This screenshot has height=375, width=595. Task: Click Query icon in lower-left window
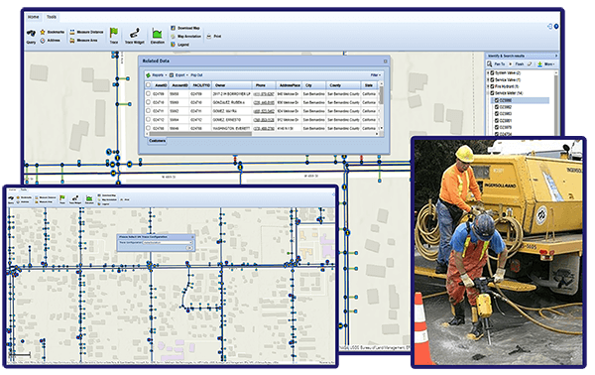[11, 198]
